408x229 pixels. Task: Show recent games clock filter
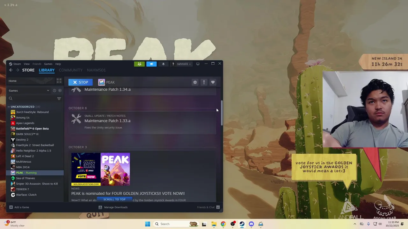click(x=54, y=91)
